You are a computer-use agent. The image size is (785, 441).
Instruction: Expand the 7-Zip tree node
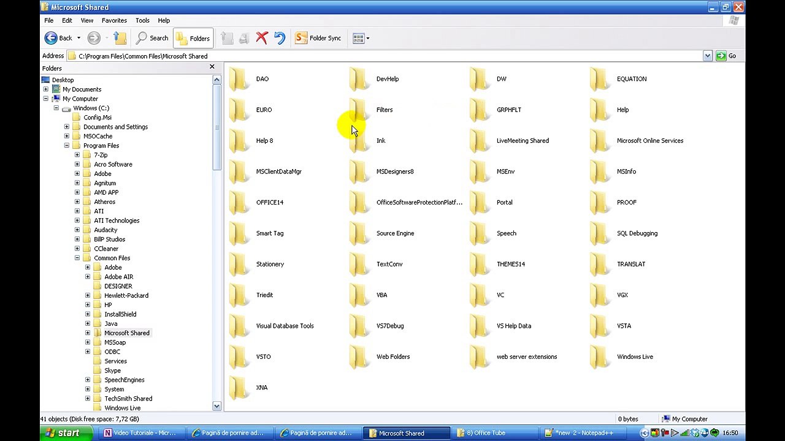[x=77, y=155]
